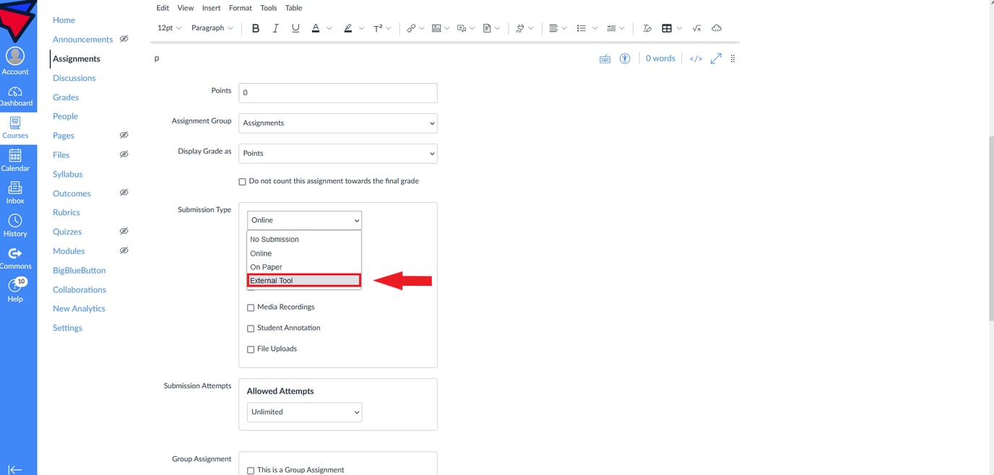
Task: Expand the editor to fullscreen
Action: [x=715, y=58]
